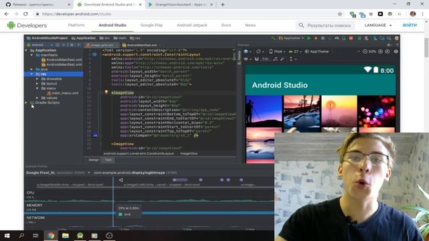Expand the Application root in project tree
Viewport: 429px width, 241px height.
point(26,51)
